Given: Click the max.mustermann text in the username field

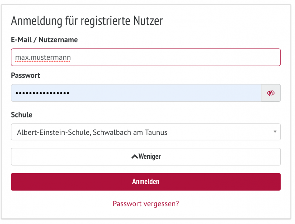Looking at the screenshot, I should (x=43, y=57).
